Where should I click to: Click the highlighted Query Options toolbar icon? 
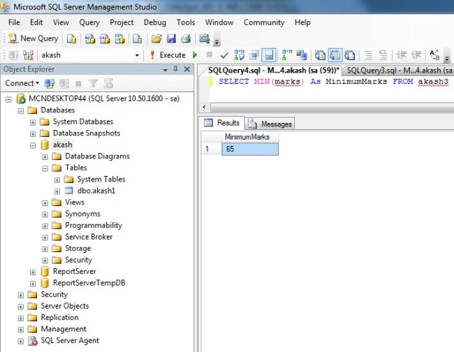tap(269, 55)
